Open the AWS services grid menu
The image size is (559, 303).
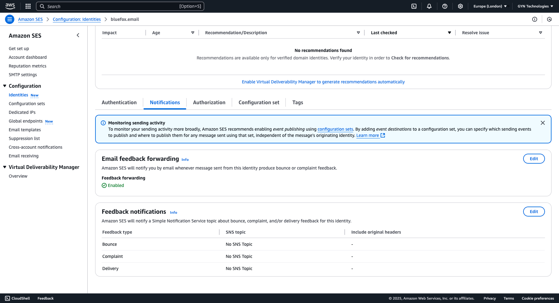(28, 6)
